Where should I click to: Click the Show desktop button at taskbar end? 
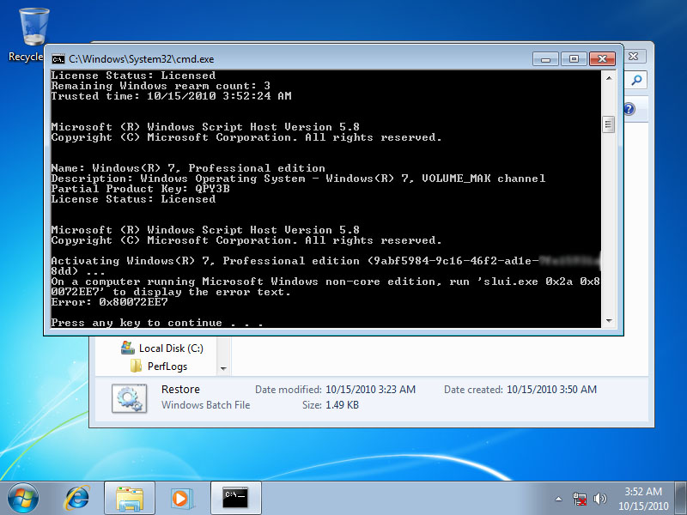click(x=681, y=499)
